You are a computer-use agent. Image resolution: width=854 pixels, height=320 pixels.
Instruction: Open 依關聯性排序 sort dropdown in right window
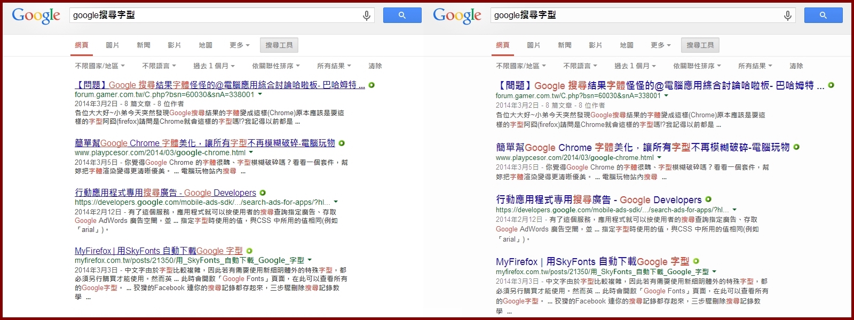pos(697,66)
